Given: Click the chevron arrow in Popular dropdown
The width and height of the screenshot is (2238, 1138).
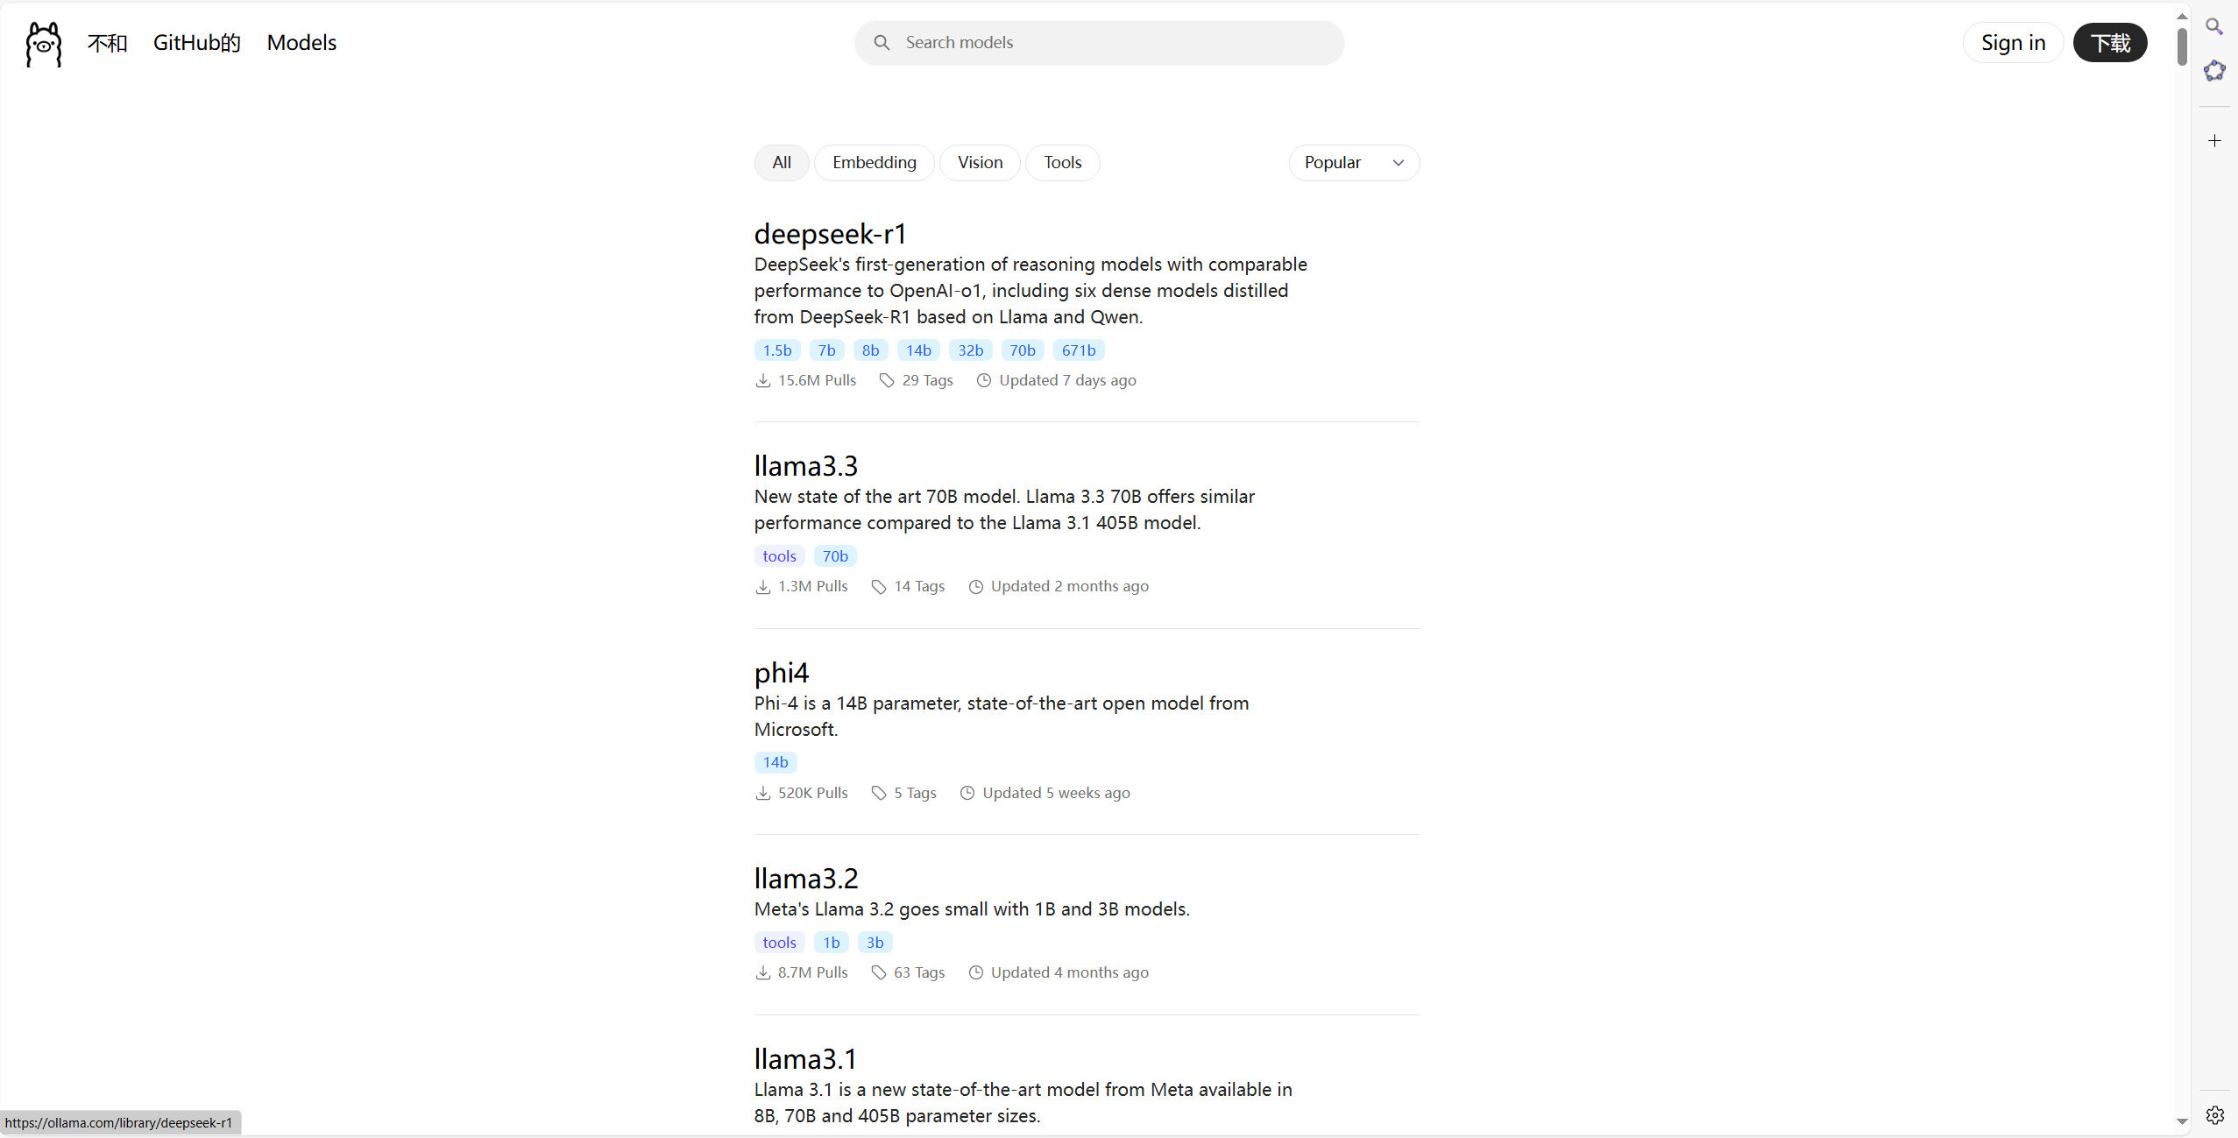Looking at the screenshot, I should point(1399,163).
